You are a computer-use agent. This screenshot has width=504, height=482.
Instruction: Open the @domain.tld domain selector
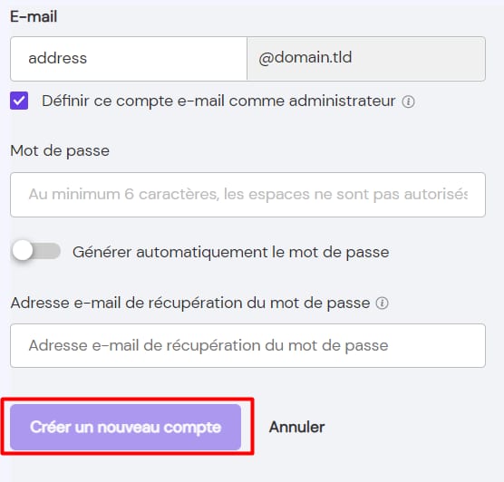point(366,59)
